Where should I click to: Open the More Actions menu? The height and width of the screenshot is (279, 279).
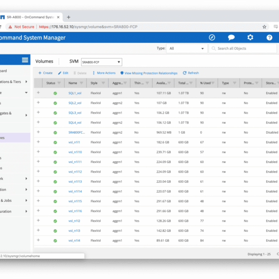coord(104,73)
